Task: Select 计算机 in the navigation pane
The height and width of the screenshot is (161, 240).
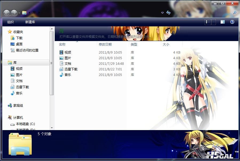Action: point(18,118)
